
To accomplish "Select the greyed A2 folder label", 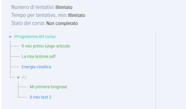I will click(24, 77).
